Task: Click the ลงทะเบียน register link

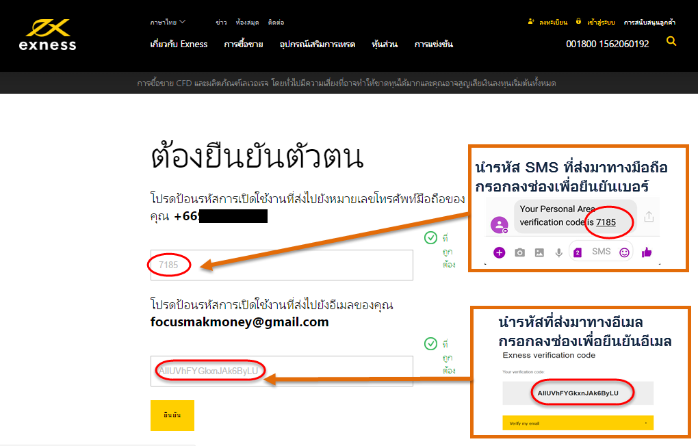Action: click(554, 23)
